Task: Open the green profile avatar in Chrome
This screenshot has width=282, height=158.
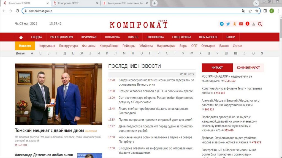Action: click(272, 11)
